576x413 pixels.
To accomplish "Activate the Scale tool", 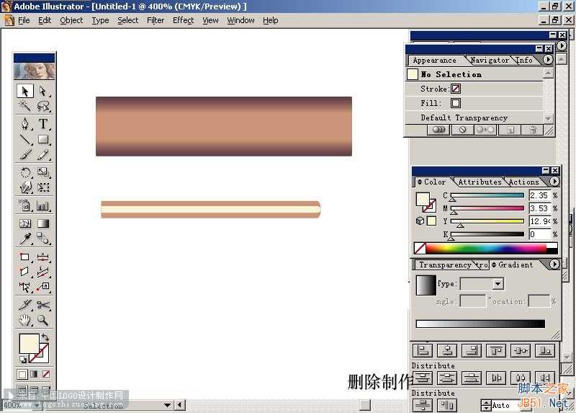I will (x=43, y=172).
